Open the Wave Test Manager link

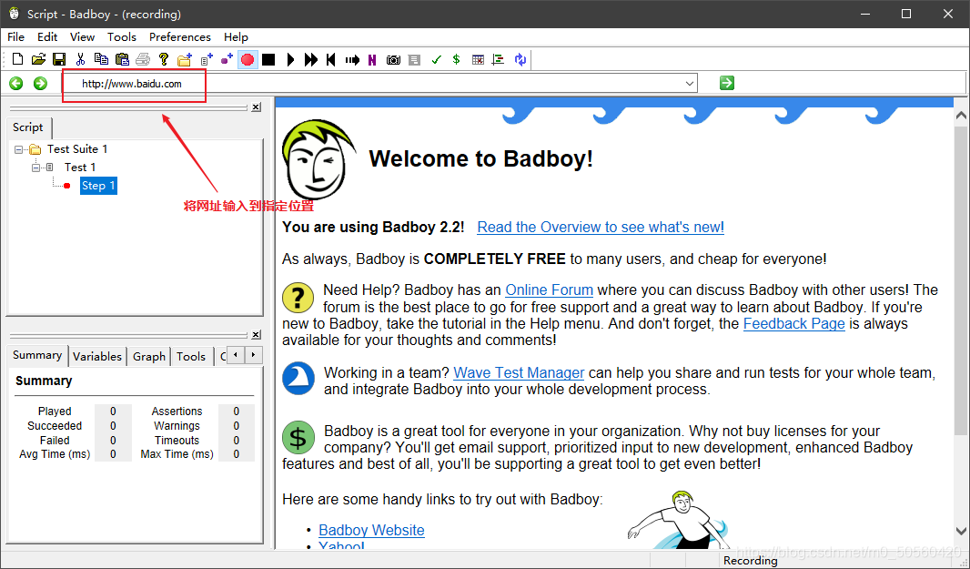(x=519, y=372)
